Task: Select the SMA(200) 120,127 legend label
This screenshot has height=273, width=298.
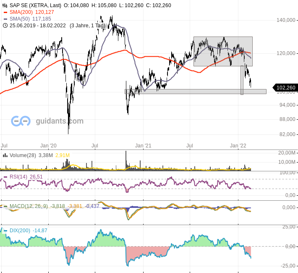Action: tap(32, 12)
